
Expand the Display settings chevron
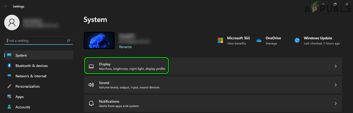(336, 66)
